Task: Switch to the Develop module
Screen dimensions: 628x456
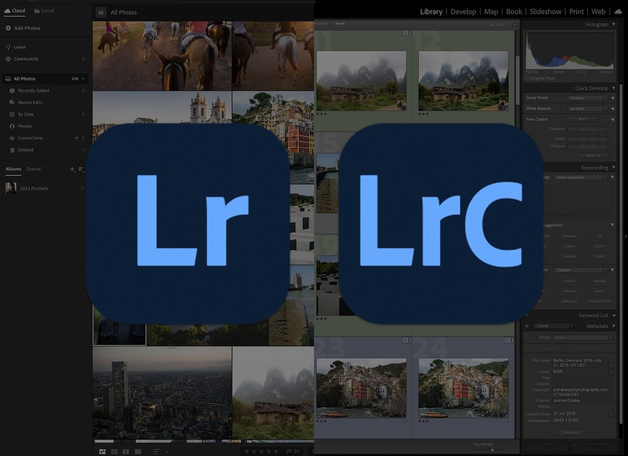Action: 463,11
